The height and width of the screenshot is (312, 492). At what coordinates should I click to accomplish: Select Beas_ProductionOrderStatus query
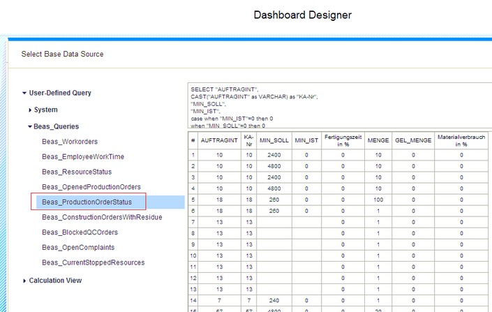pos(89,202)
